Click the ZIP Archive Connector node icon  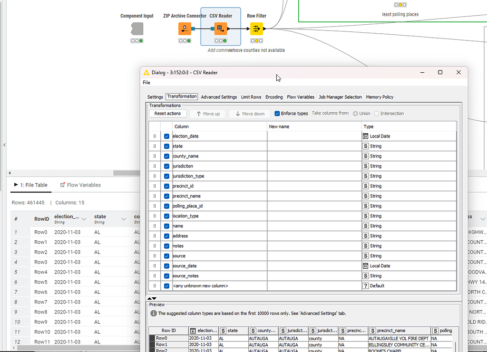coord(185,29)
